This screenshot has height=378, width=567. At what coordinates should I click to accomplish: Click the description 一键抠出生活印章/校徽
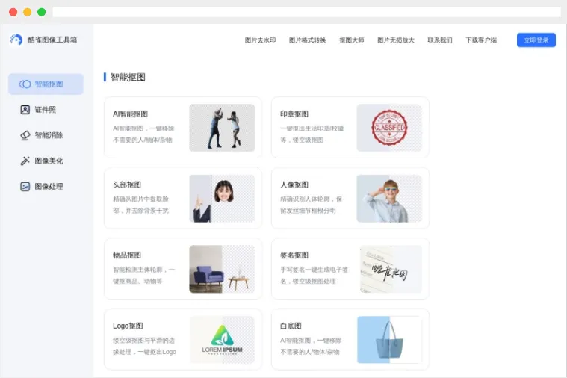[312, 134]
